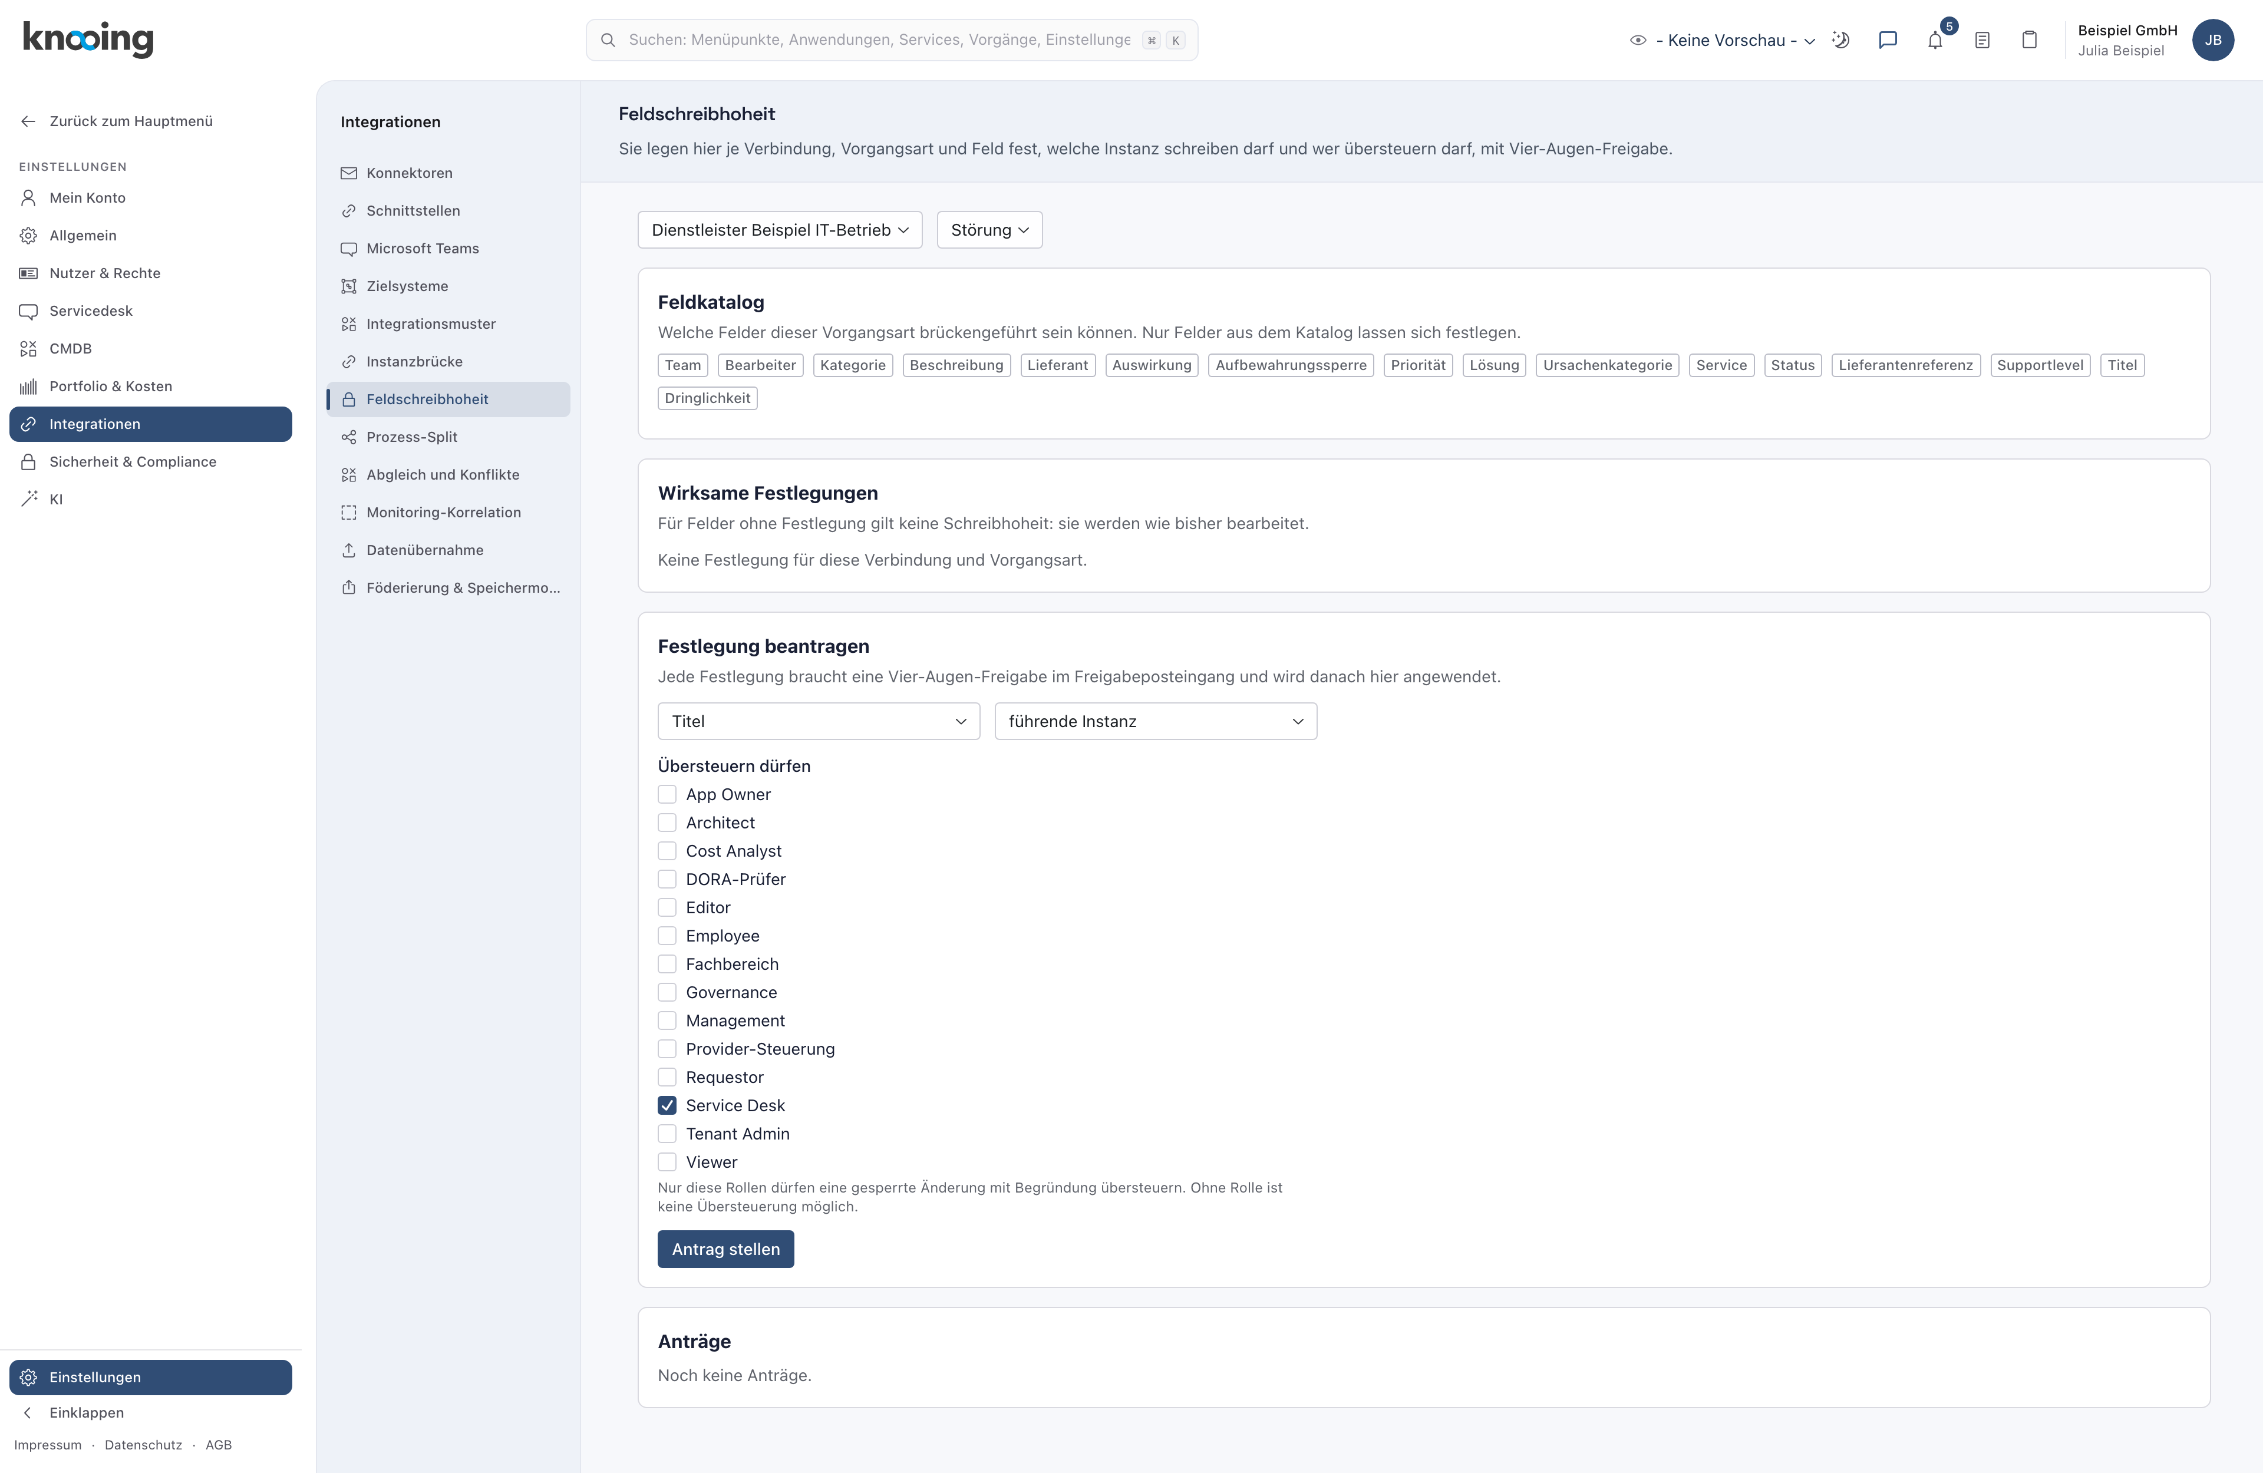Screen dimensions: 2263x1473
Task: Click the CMDB sidebar icon
Action: [28, 349]
